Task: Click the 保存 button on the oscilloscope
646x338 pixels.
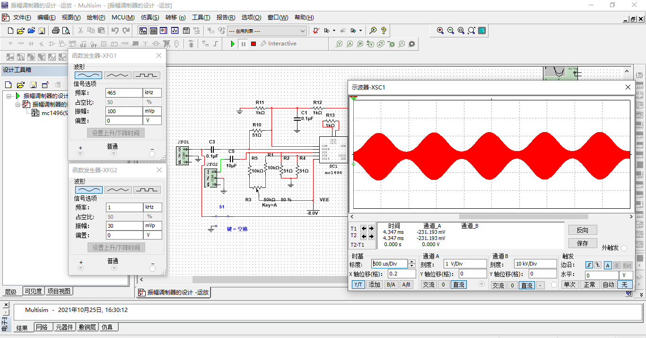Action: 582,243
